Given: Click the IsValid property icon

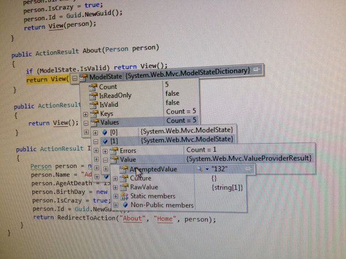Looking at the screenshot, I should point(94,104).
